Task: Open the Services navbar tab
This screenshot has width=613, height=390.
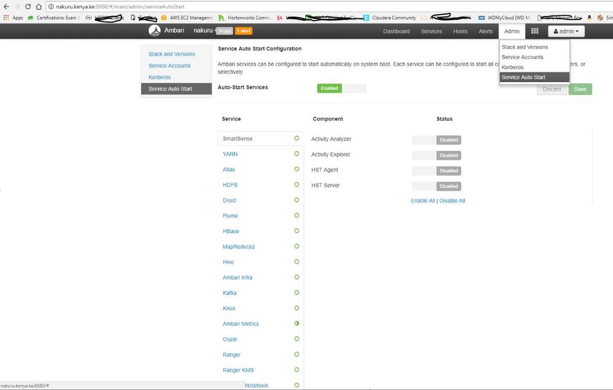Action: pyautogui.click(x=431, y=31)
